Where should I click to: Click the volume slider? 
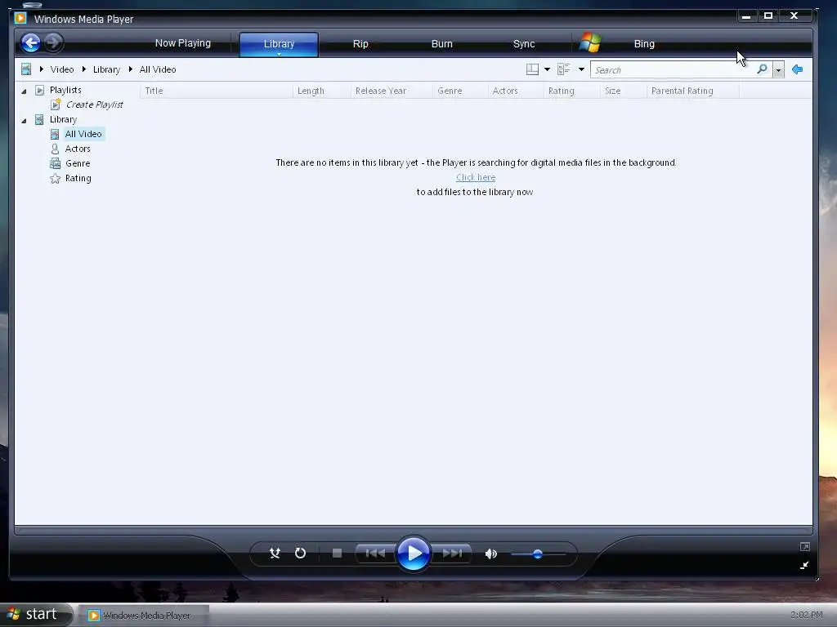tap(538, 554)
